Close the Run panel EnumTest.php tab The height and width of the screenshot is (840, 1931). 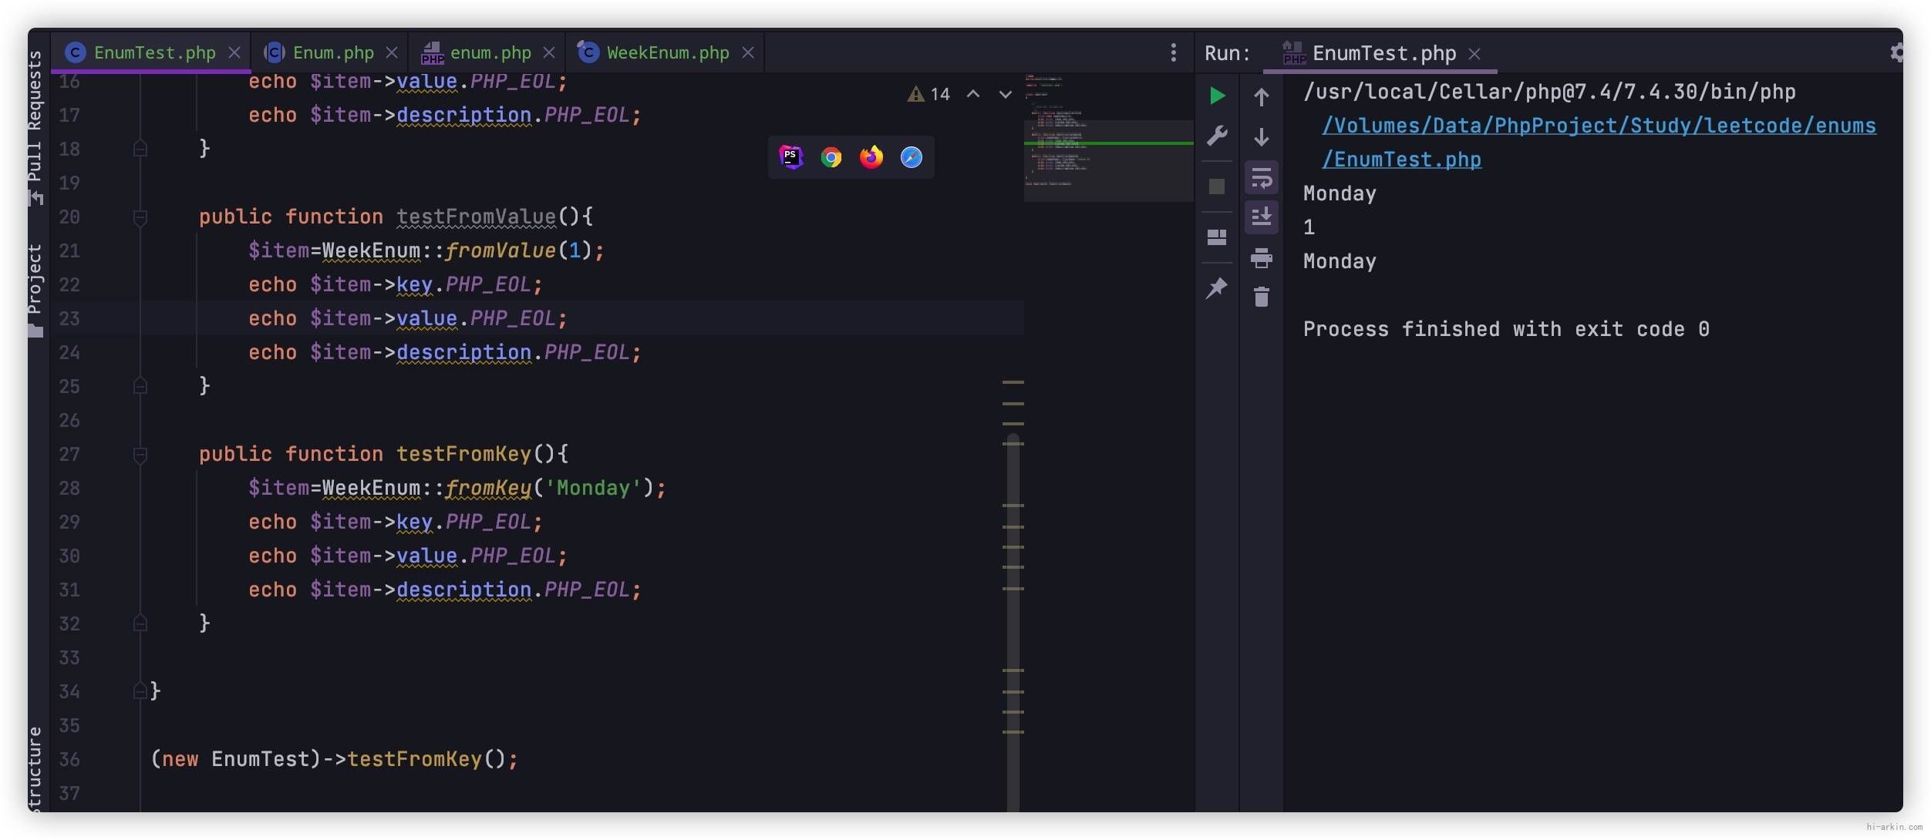1474,54
